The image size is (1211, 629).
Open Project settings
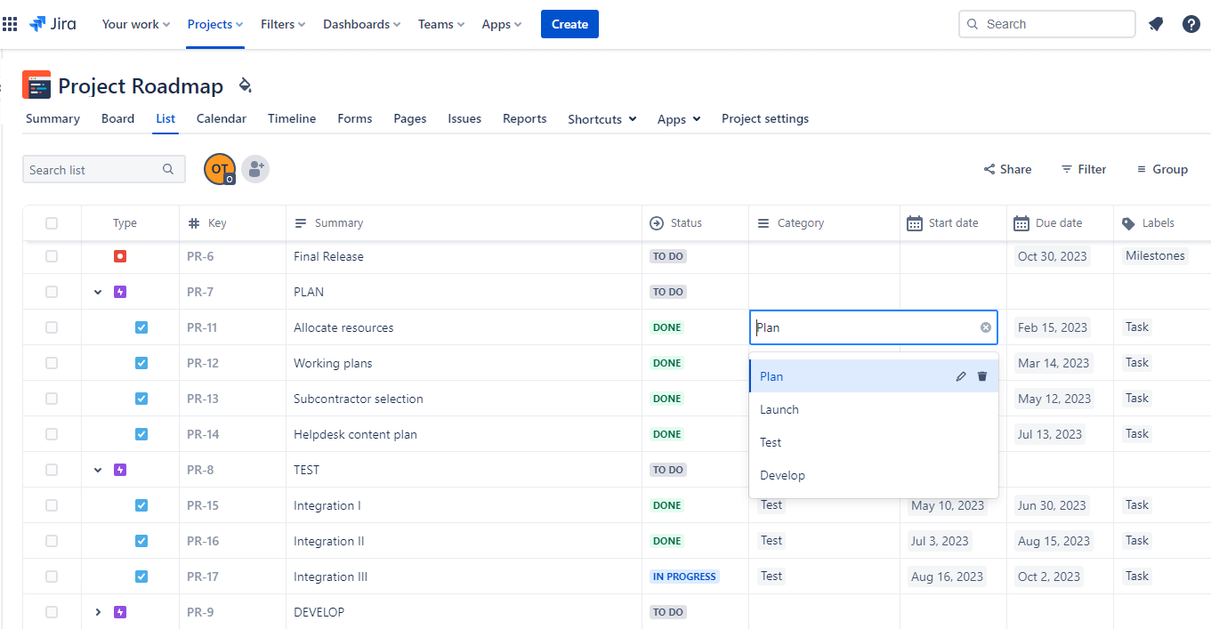764,118
